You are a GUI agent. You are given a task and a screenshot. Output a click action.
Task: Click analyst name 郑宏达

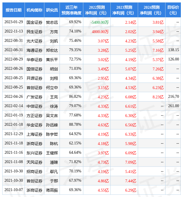tap(52, 50)
